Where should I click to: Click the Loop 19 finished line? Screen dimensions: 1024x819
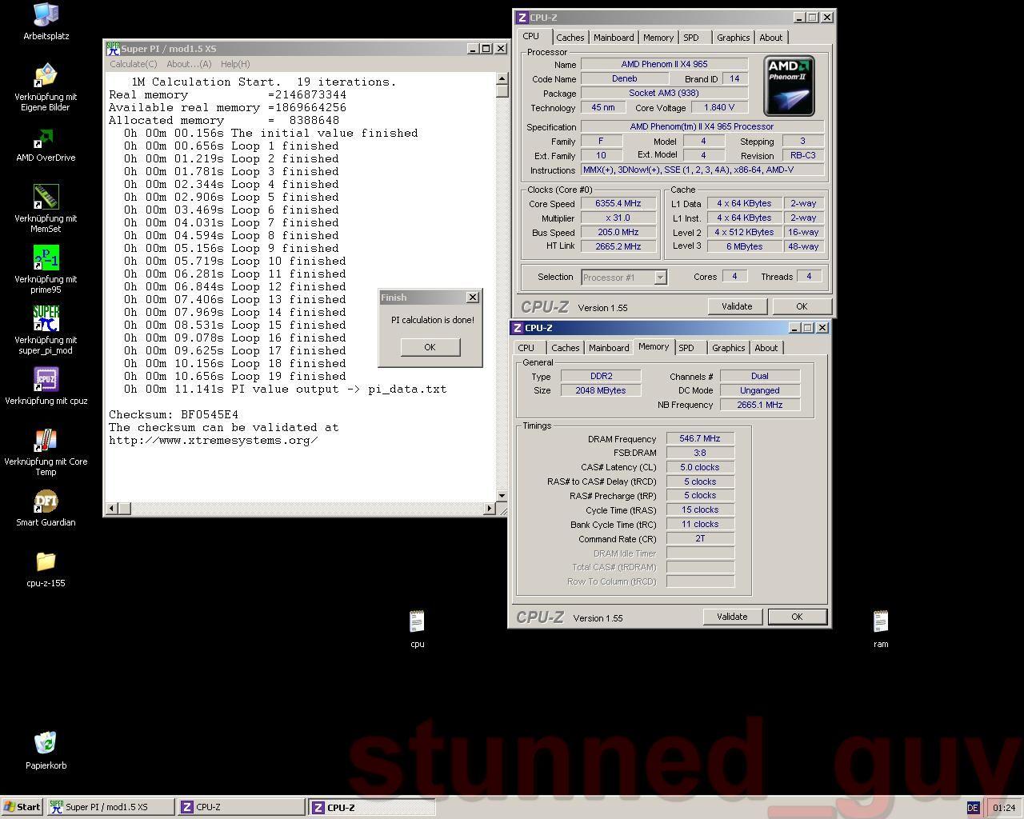click(235, 376)
